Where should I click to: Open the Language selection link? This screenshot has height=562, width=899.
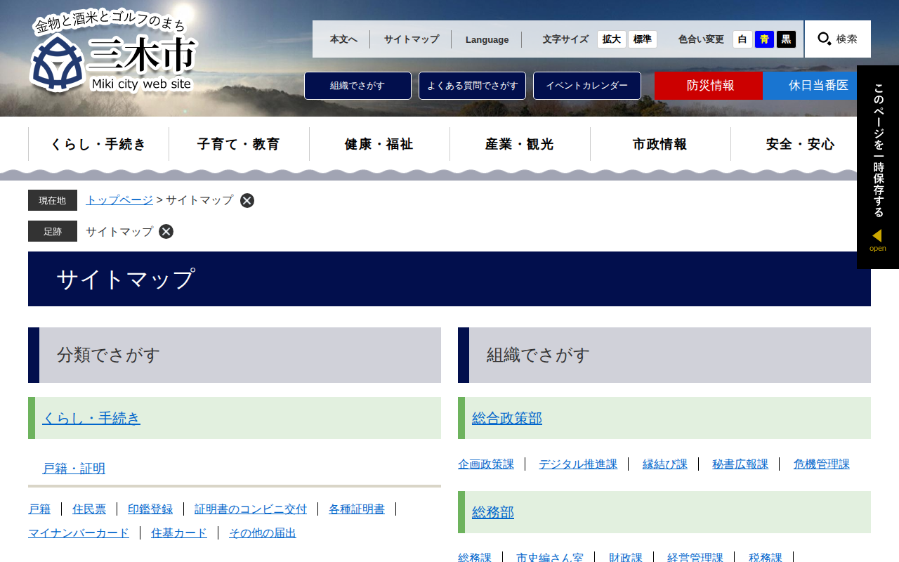pos(487,39)
